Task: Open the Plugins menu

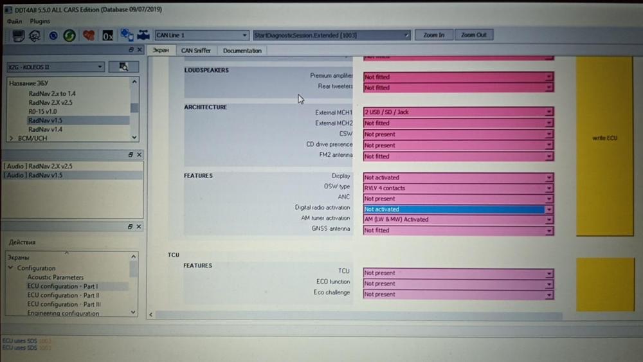Action: [x=40, y=21]
